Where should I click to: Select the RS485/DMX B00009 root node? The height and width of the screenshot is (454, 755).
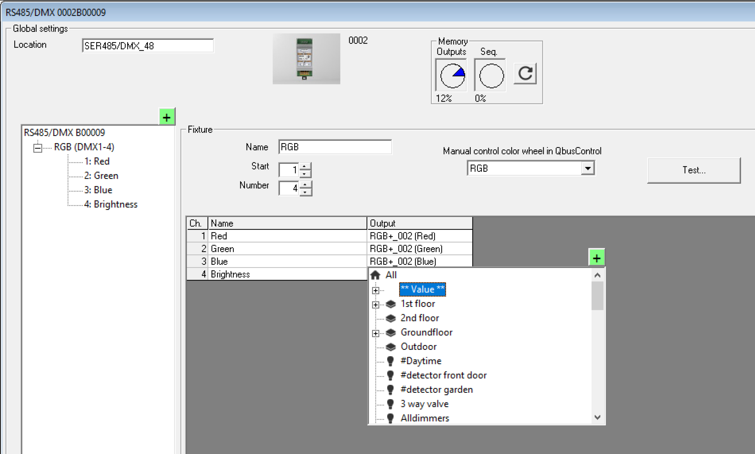pyautogui.click(x=65, y=132)
